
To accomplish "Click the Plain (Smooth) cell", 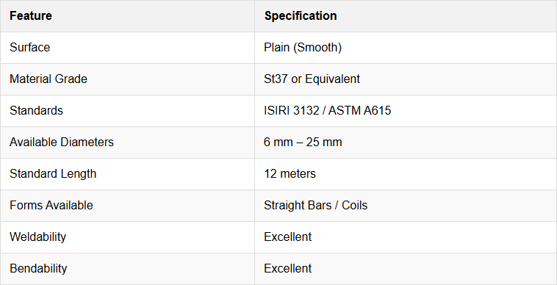I will [303, 47].
